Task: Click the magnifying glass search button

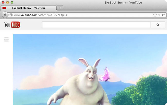Action: [158, 25]
